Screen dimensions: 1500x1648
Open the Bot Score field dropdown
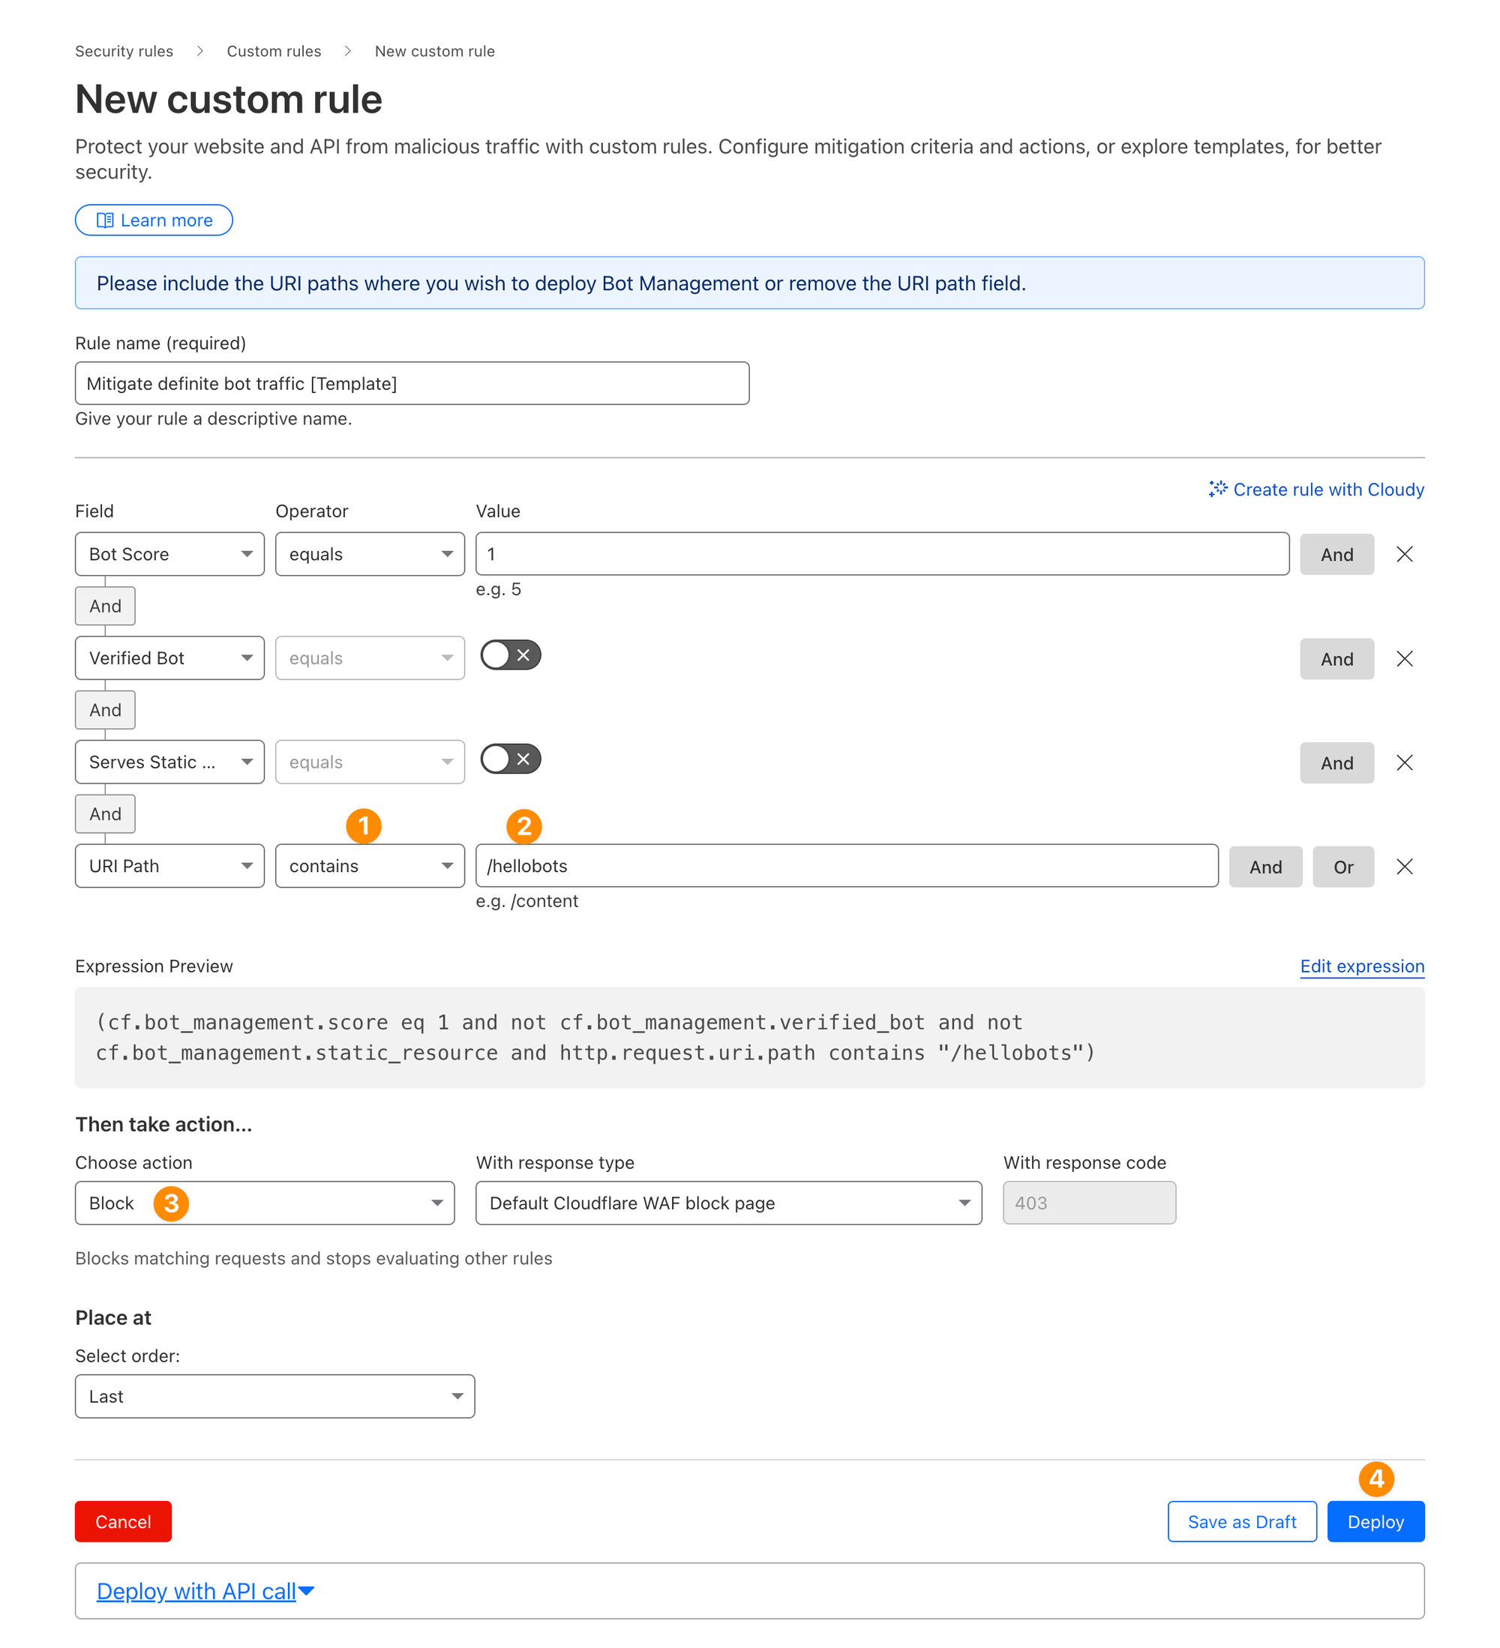pos(169,554)
